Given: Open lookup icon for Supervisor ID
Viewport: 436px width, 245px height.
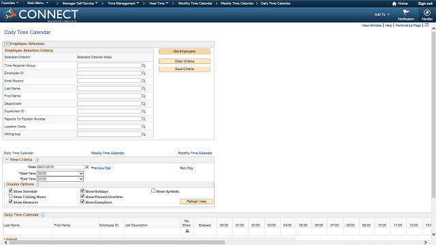Looking at the screenshot, I should 144,111.
